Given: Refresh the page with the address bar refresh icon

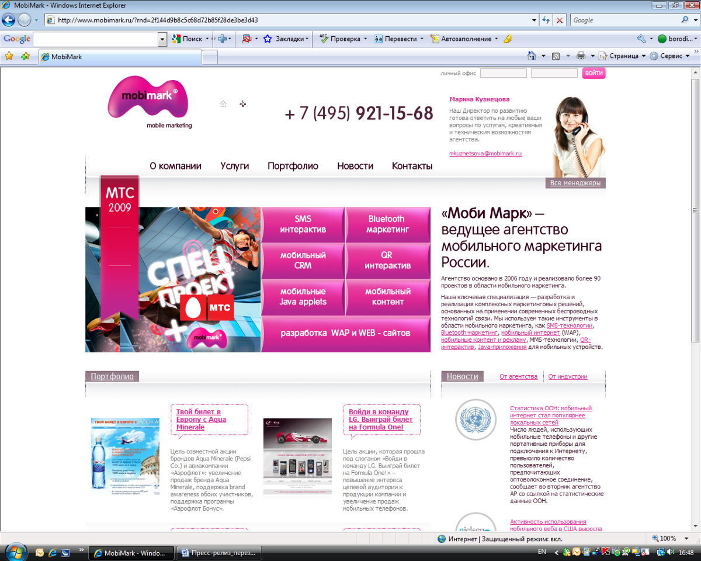Looking at the screenshot, I should [546, 20].
